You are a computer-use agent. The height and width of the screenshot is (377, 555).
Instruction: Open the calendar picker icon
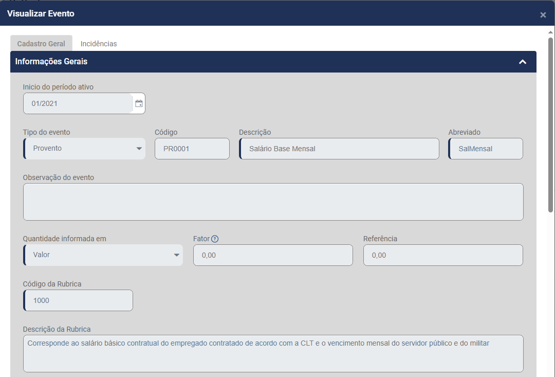coord(139,103)
